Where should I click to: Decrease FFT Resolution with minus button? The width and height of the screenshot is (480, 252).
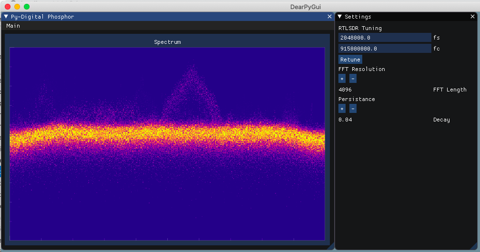point(353,79)
